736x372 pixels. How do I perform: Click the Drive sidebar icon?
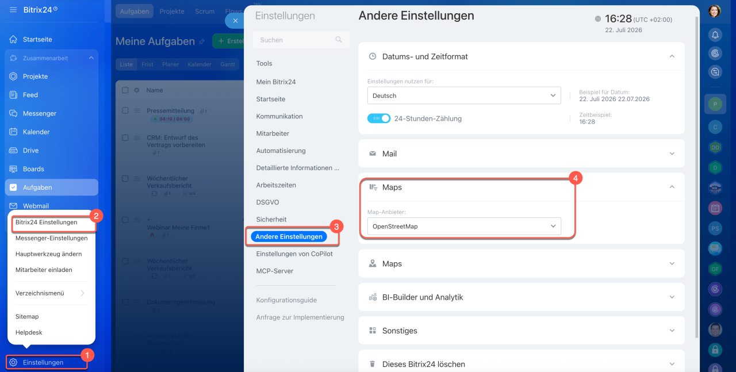pyautogui.click(x=13, y=150)
